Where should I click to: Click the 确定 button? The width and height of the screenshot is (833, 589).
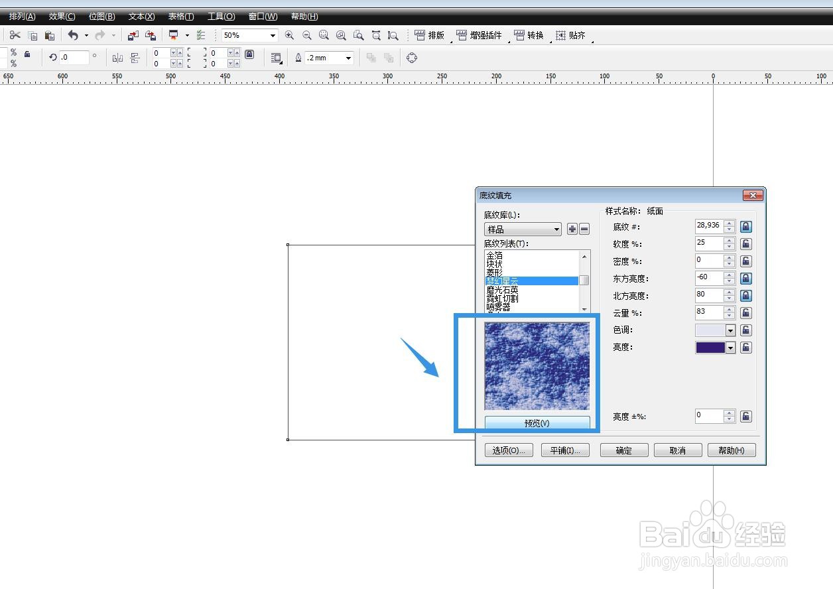click(624, 450)
